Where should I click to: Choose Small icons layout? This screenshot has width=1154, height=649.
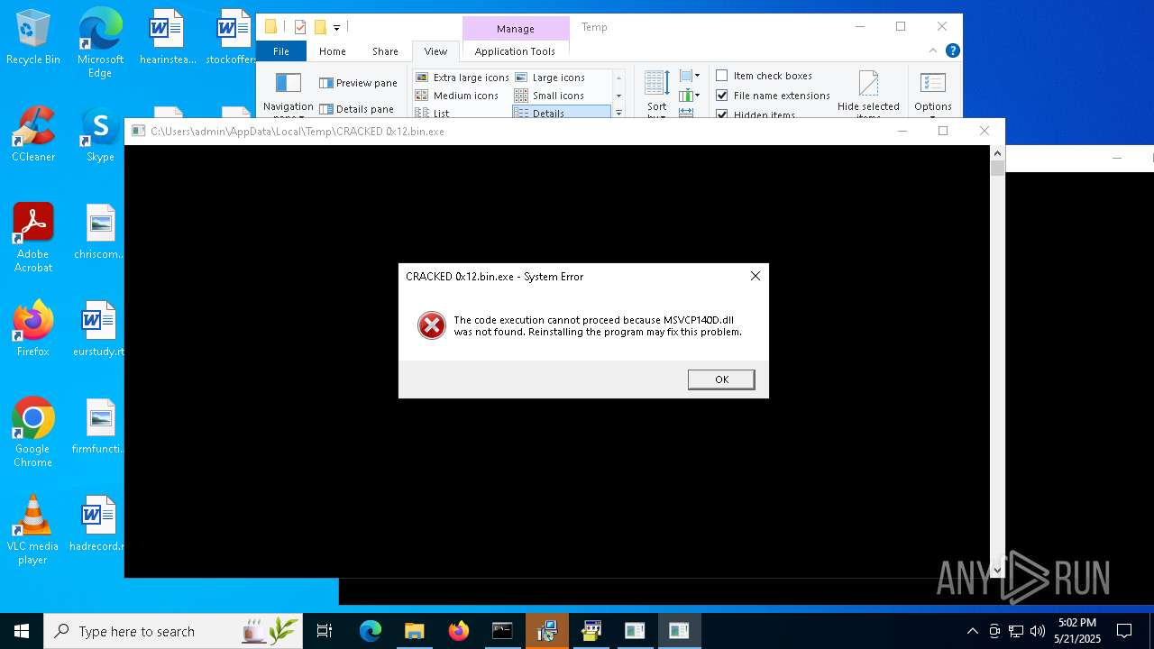549,96
